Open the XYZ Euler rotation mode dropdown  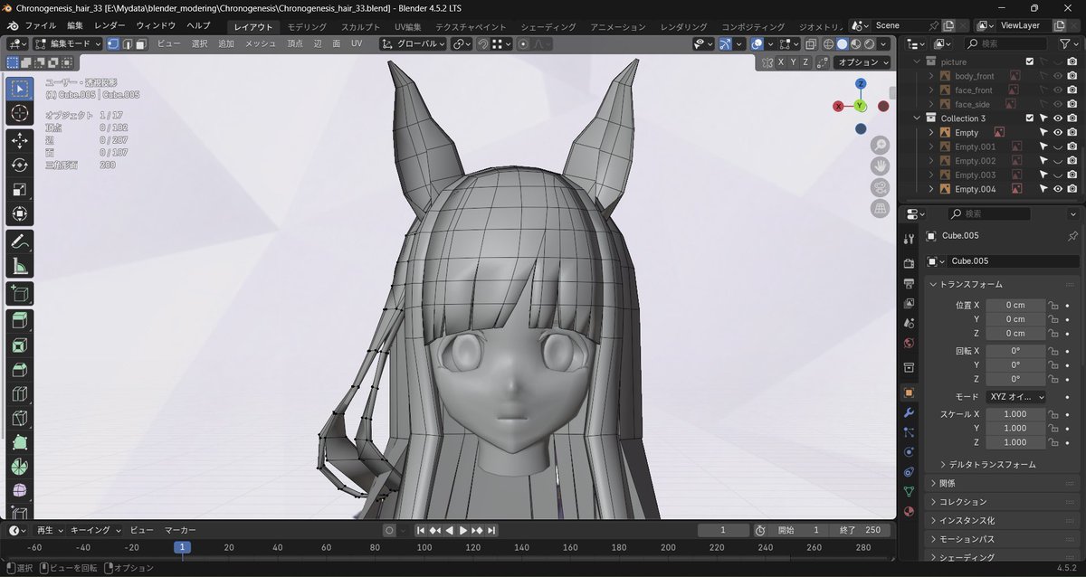pos(1015,397)
